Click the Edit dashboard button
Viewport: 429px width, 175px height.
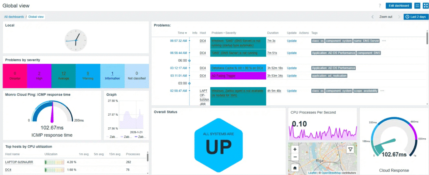click(398, 6)
